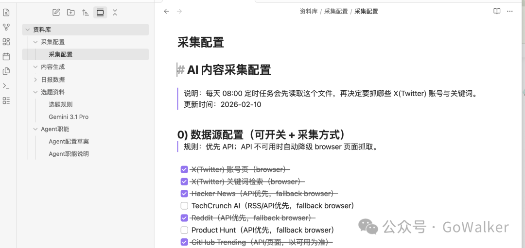Open canvas grid icon in ribbon
This screenshot has height=248, width=525.
point(6,42)
